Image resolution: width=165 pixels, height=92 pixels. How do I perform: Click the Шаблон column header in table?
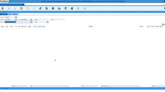pyautogui.click(x=91, y=27)
